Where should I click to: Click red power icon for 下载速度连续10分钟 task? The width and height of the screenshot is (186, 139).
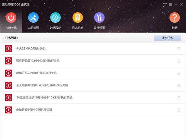(9, 98)
